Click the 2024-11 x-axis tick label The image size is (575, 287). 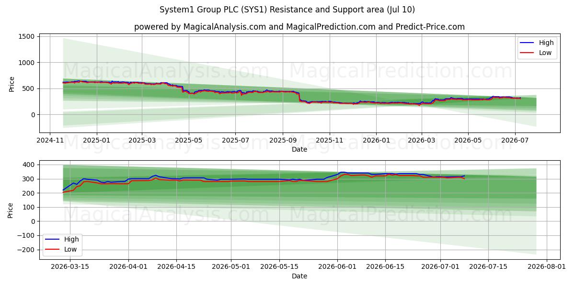click(x=50, y=141)
